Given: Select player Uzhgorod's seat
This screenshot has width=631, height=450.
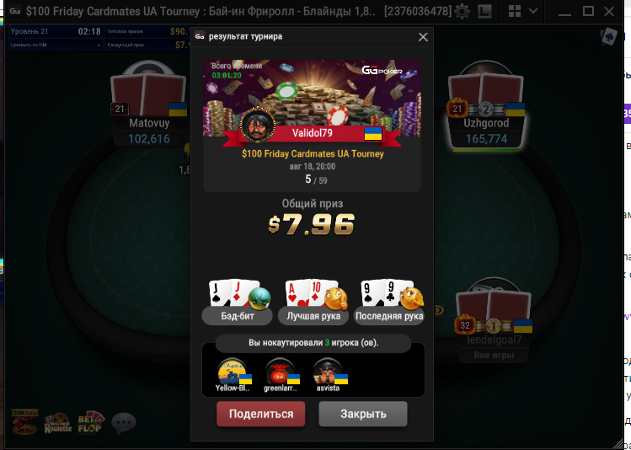Looking at the screenshot, I should (x=486, y=105).
